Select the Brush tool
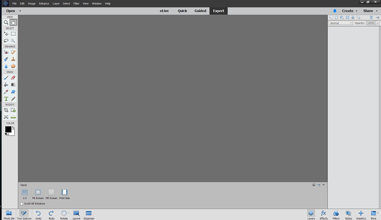 [x=6, y=77]
